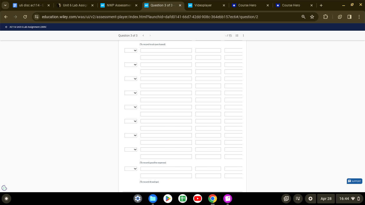
Task: Bookmark this page with the star
Action: (x=312, y=17)
